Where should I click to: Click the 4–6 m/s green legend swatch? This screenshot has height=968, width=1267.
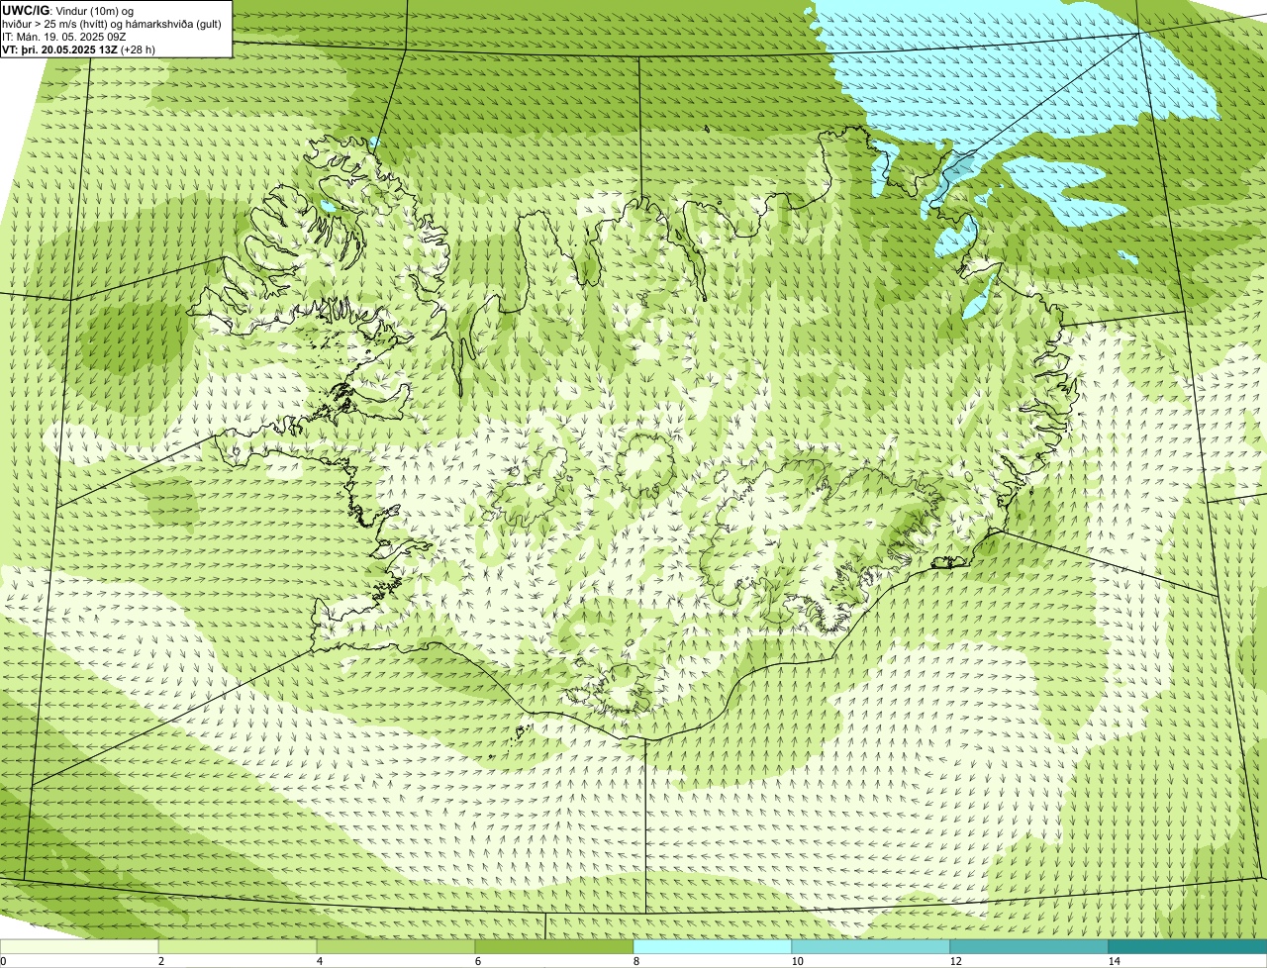[396, 946]
